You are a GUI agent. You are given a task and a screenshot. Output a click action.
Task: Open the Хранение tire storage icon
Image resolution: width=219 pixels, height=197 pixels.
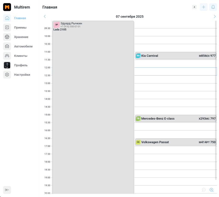point(7,37)
